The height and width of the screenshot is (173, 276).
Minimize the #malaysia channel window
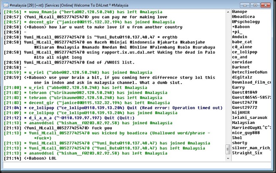[x=245, y=5]
